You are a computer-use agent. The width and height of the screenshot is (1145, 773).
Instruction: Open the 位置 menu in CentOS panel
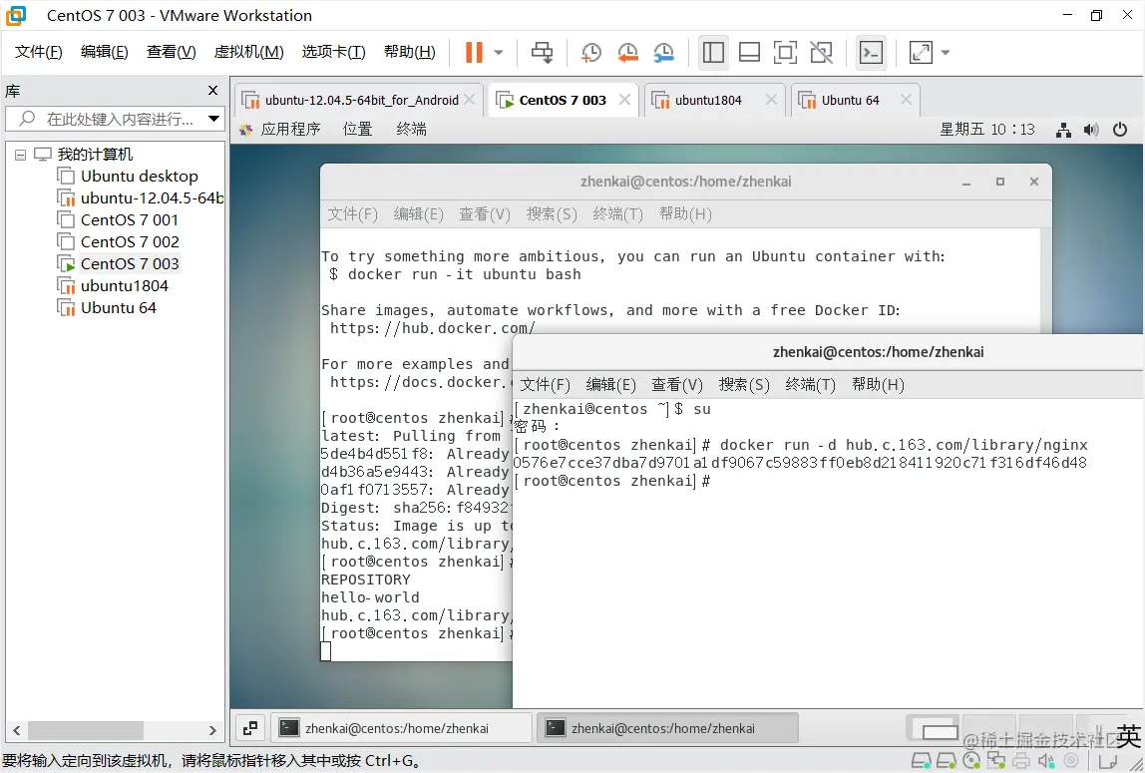(x=358, y=130)
